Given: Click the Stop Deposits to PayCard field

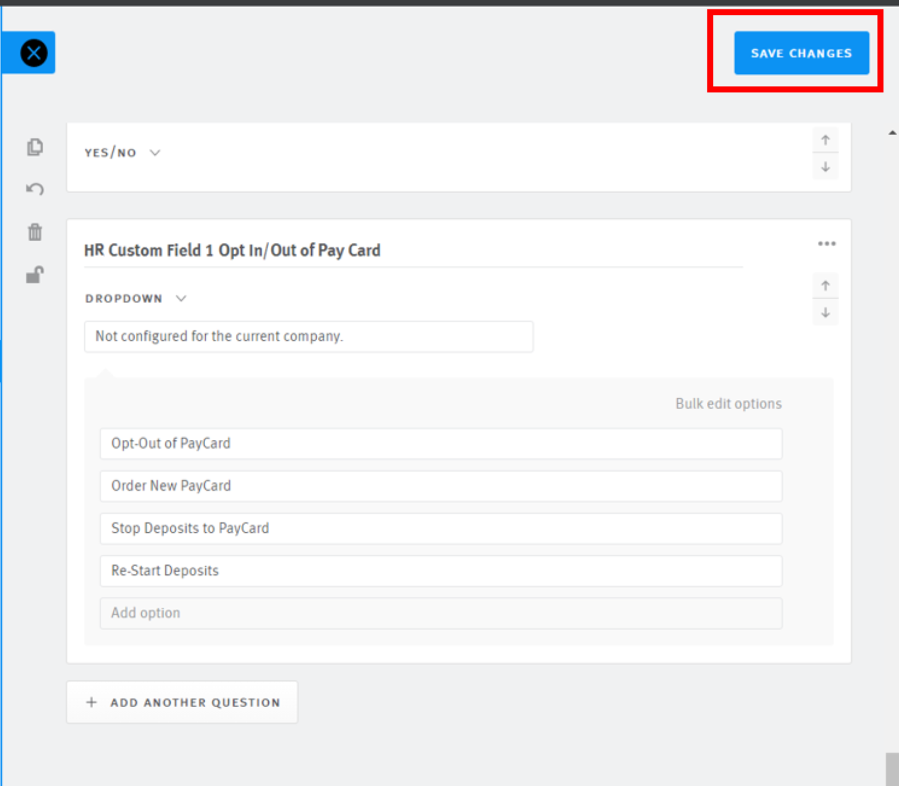Looking at the screenshot, I should pos(441,529).
